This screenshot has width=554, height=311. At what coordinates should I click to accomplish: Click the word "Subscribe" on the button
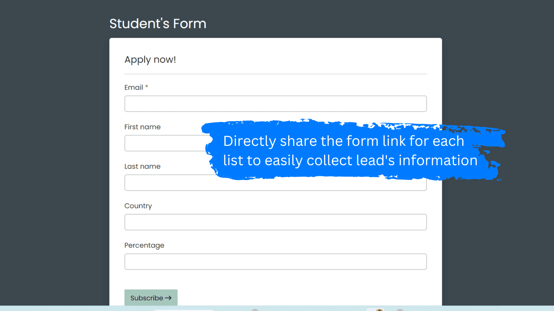point(146,298)
